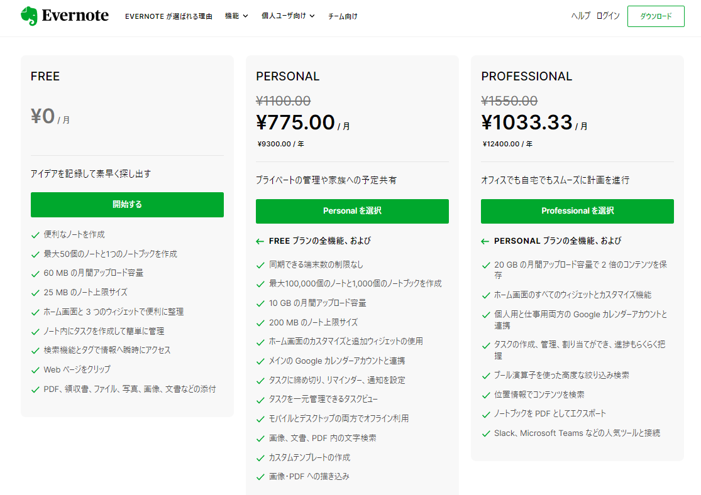Click the green back arrow beside PERSONAL プランの全機能

[x=485, y=241]
